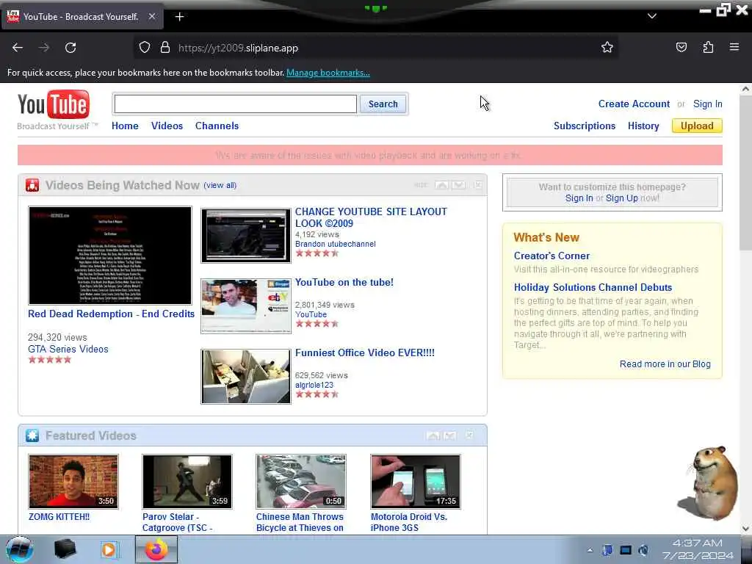Close the Videos Being Watched Now module
This screenshot has height=564, width=752.
click(478, 185)
